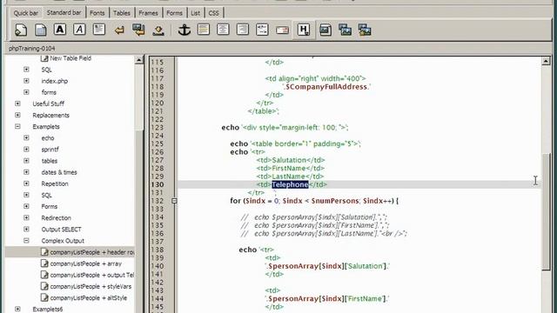Select the phpTraining-0104 project tab
The width and height of the screenshot is (557, 313).
32,49
